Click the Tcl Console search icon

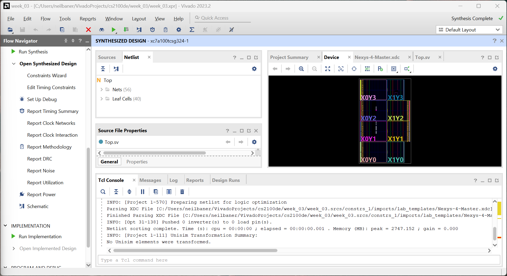coord(103,192)
